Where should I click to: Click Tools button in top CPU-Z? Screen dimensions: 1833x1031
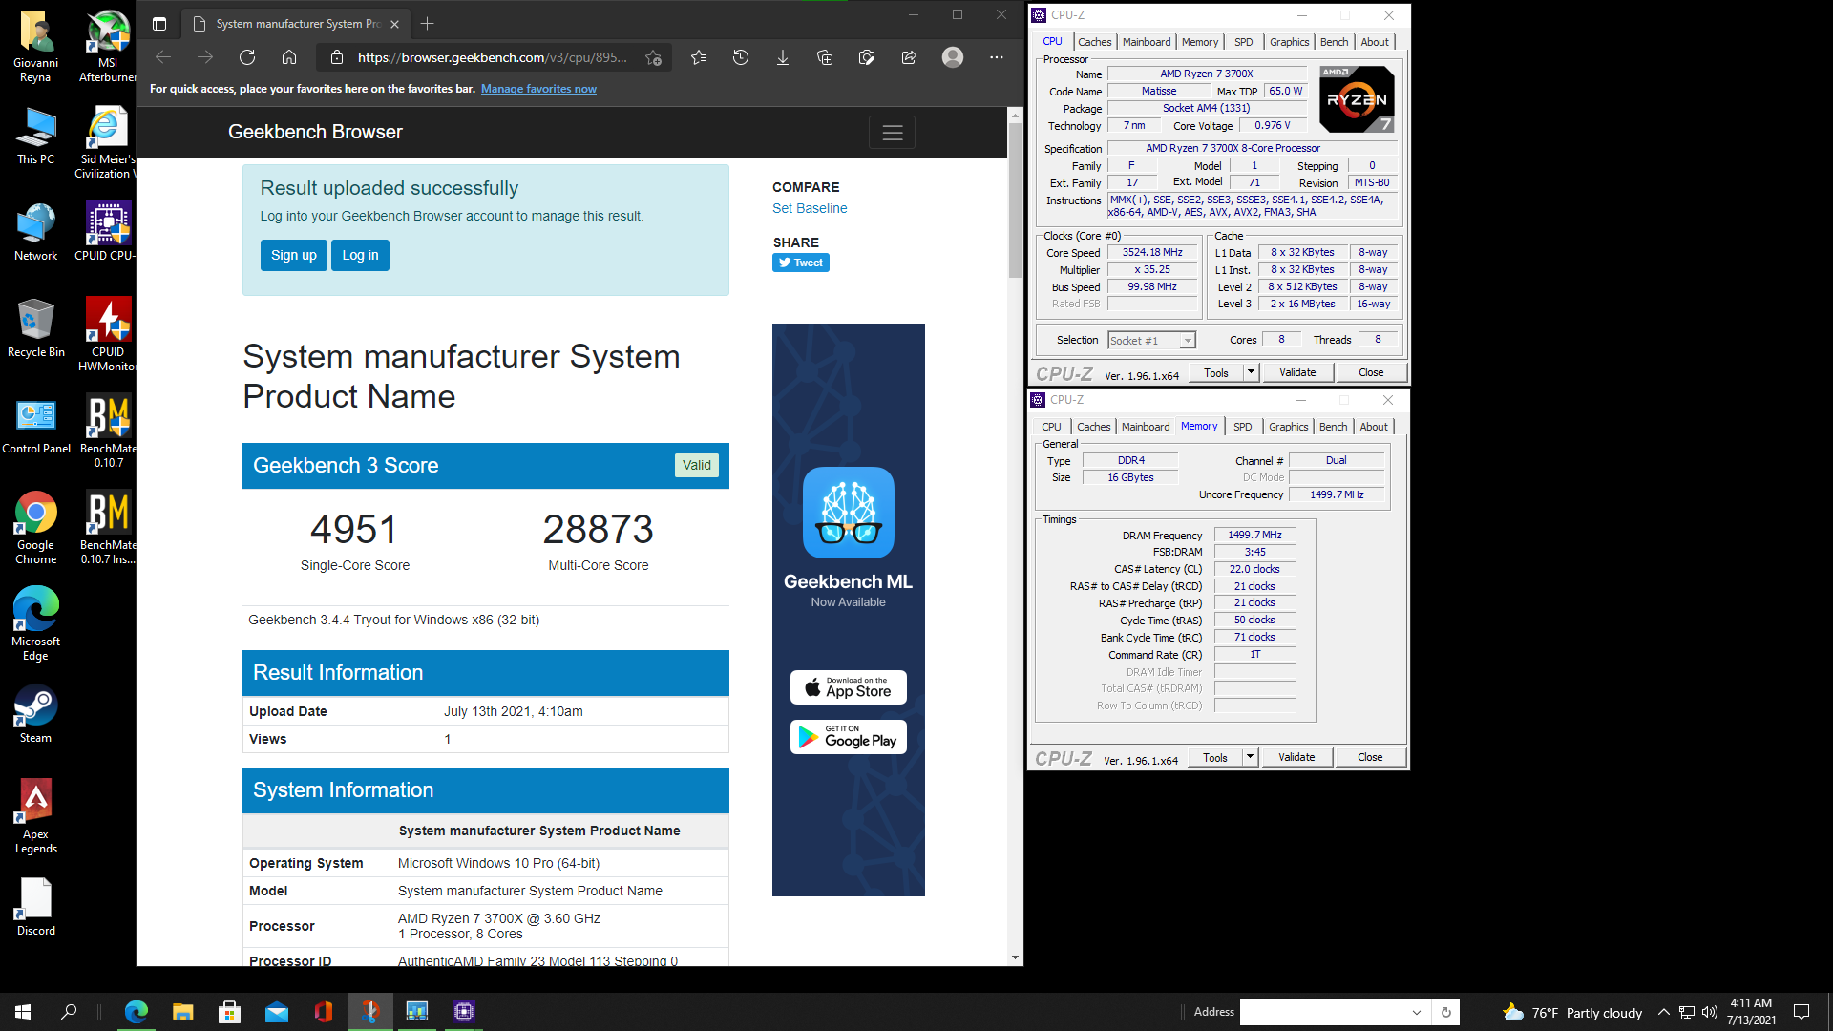point(1216,372)
